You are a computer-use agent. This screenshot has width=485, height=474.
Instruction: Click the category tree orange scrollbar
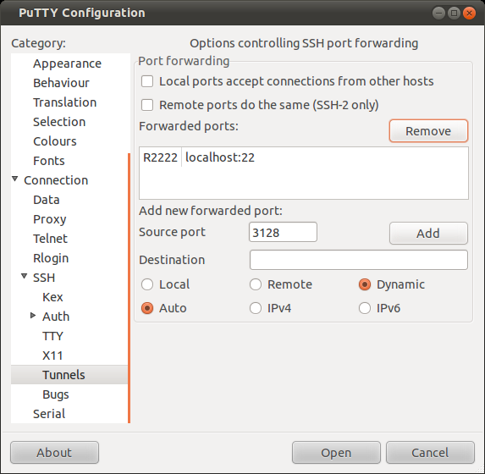(x=129, y=288)
